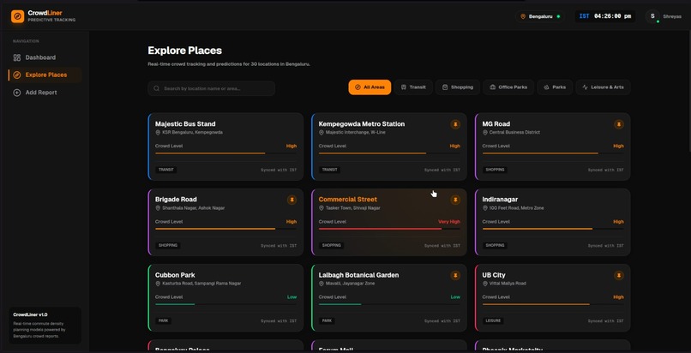
Task: Open the Commercial Street card title
Action: pos(348,200)
